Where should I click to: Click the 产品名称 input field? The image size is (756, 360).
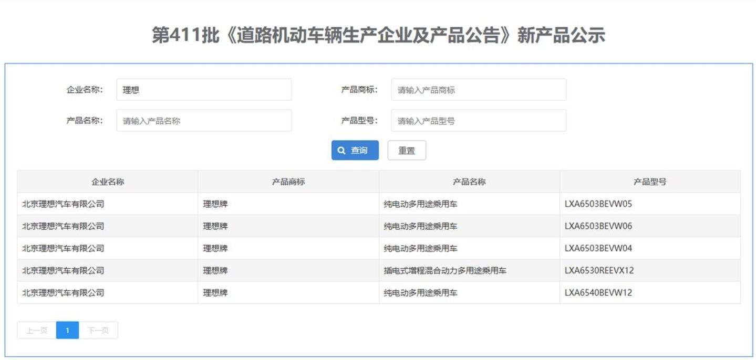(204, 121)
